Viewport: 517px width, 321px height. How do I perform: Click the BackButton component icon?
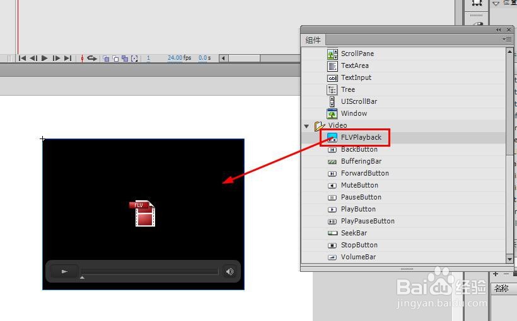point(332,150)
